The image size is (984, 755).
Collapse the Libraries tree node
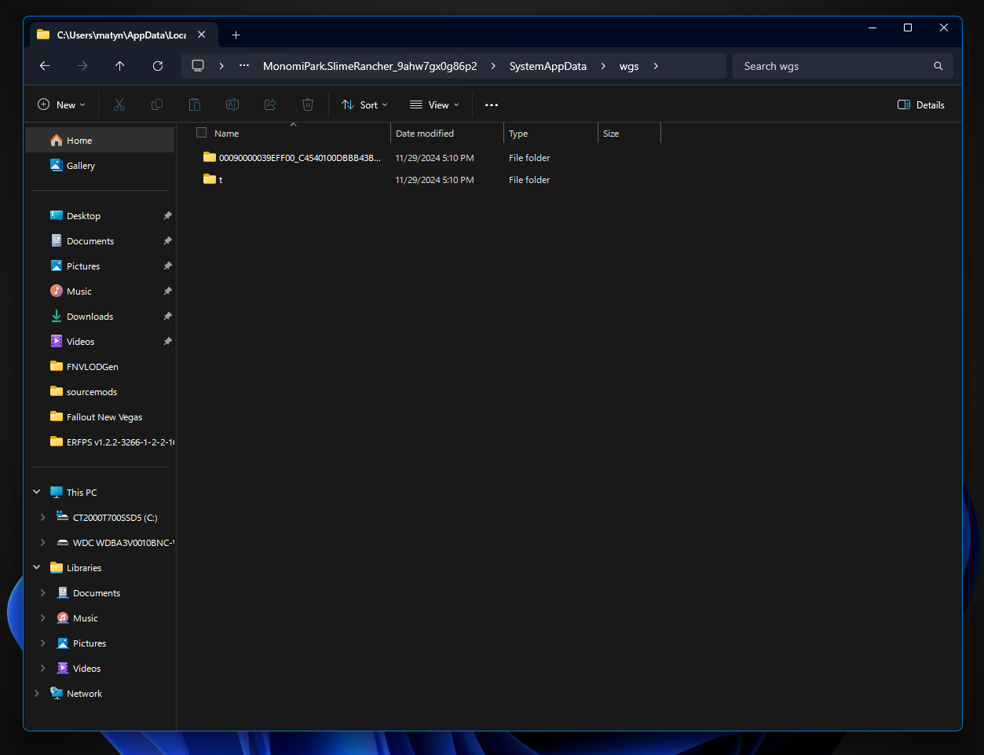(x=36, y=567)
